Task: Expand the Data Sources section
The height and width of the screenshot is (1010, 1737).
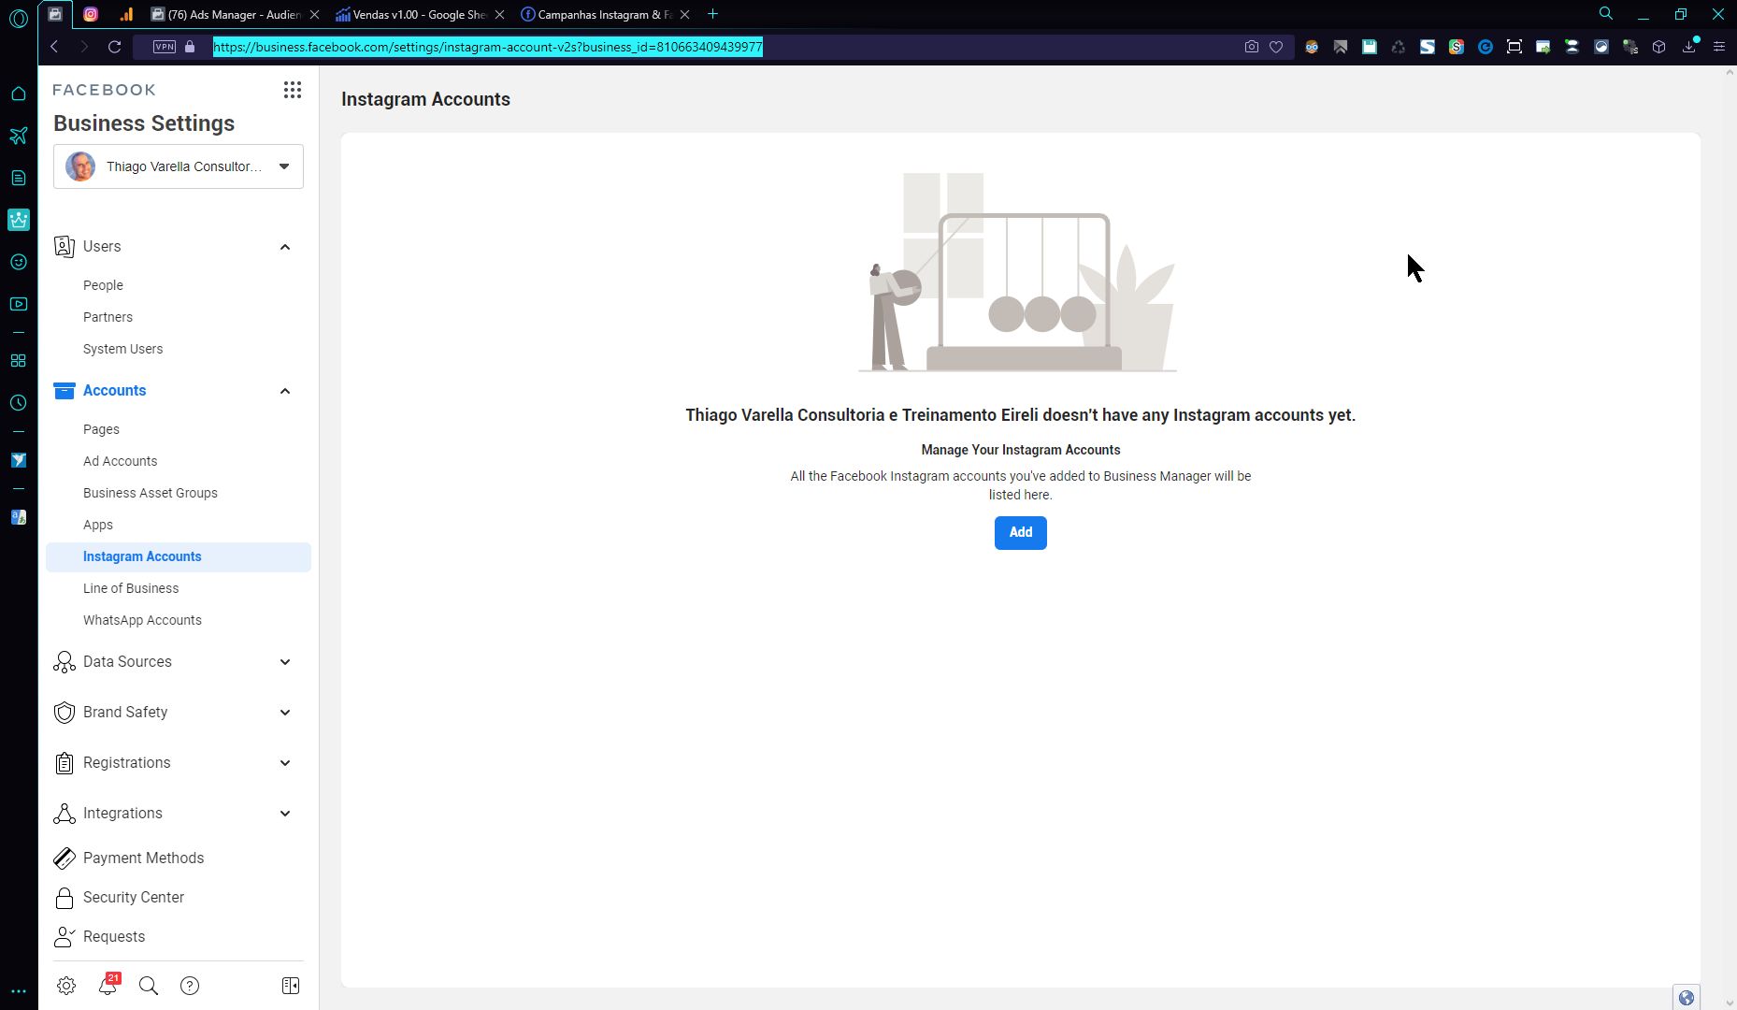Action: pyautogui.click(x=285, y=662)
